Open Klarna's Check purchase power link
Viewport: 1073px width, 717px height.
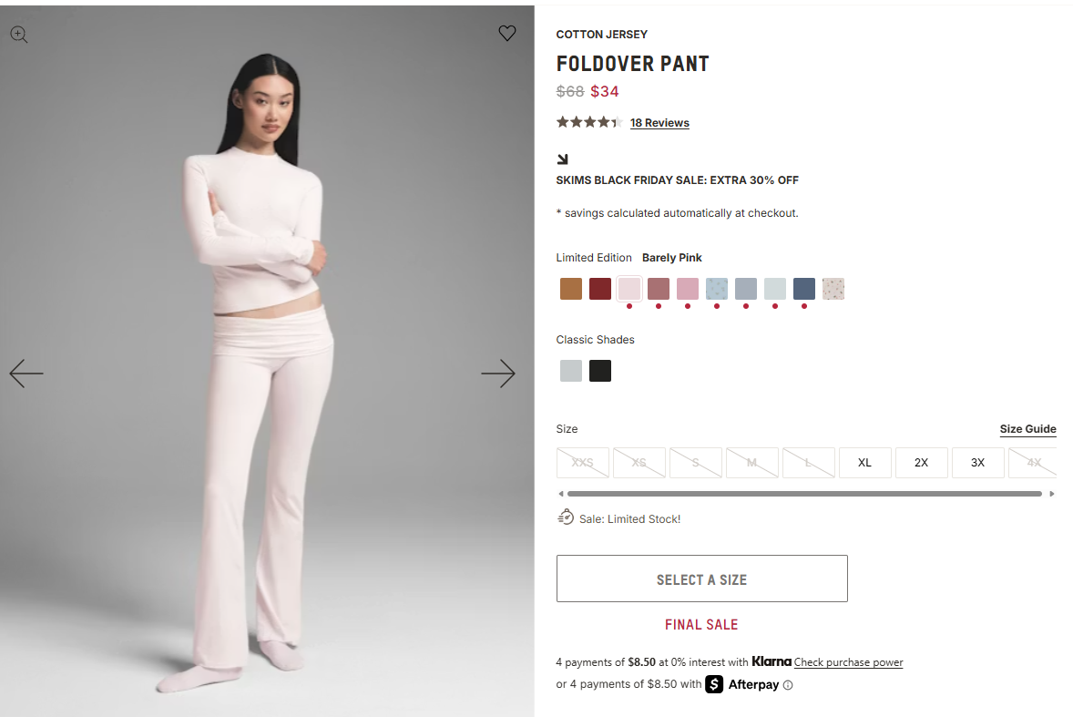coord(848,662)
